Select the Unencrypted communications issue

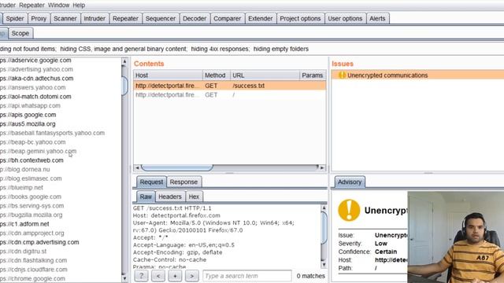click(418, 75)
